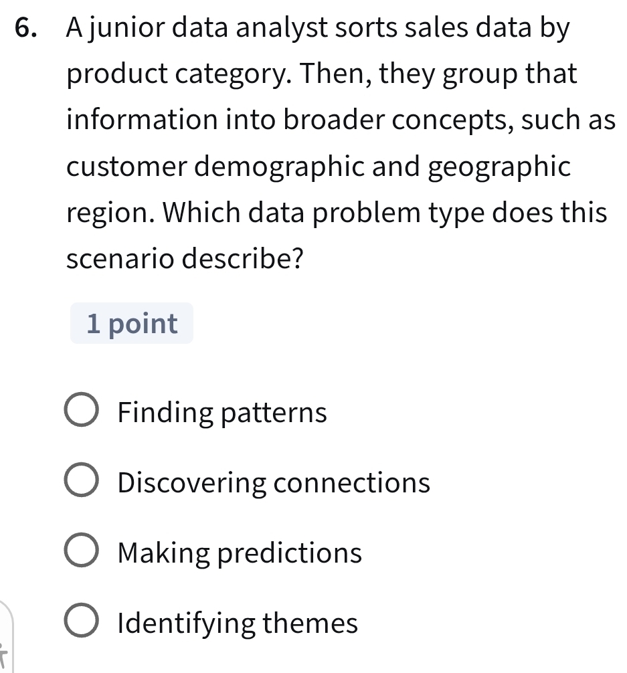
Task: Click the Identifying themes answer label
Action: tap(238, 624)
